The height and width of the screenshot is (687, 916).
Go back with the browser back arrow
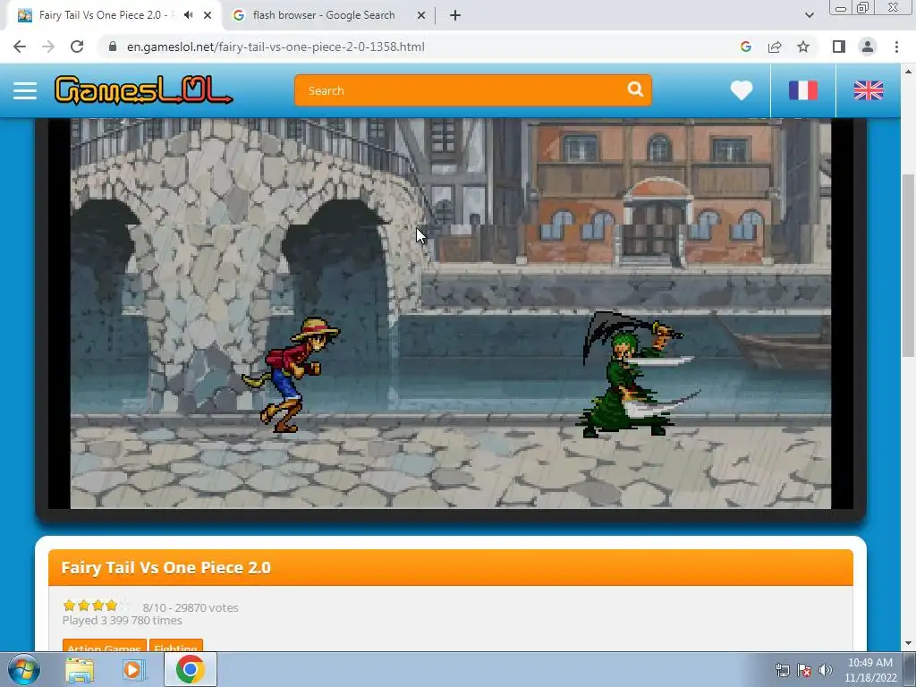(20, 47)
